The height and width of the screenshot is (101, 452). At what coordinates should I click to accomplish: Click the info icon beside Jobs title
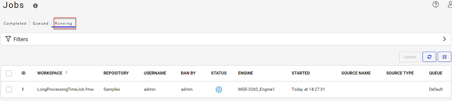tap(35, 6)
